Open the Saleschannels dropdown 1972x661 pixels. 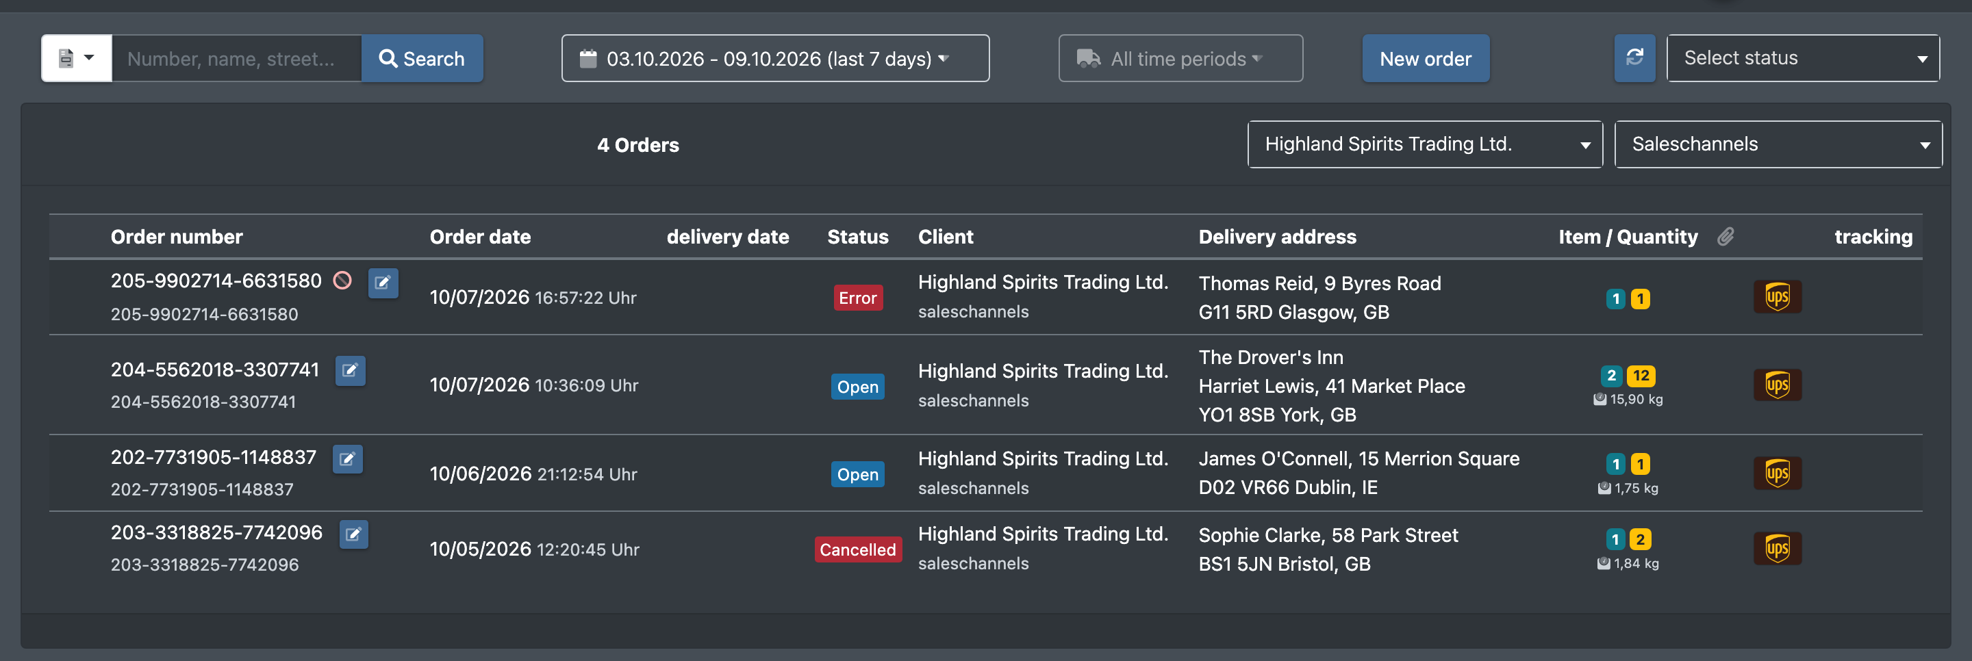(1778, 144)
